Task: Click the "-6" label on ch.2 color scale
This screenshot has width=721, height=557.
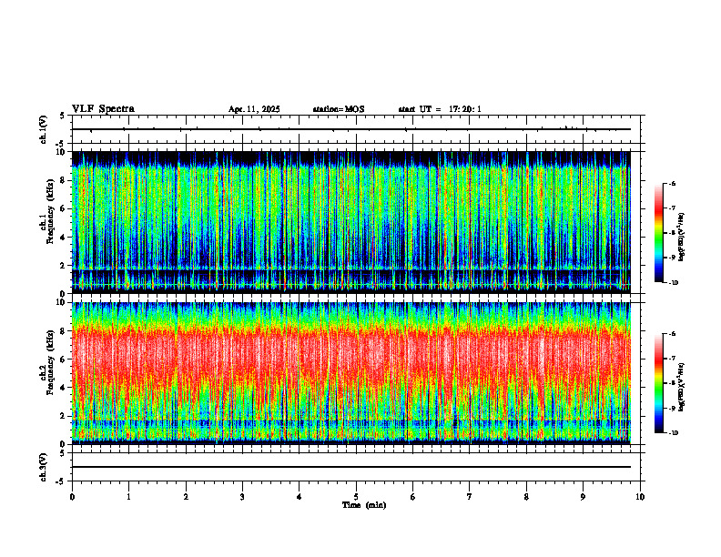Action: click(x=672, y=334)
